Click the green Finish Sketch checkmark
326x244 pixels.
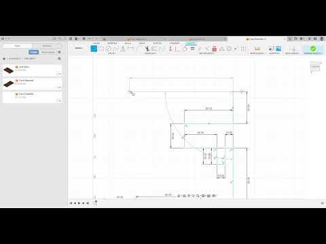pos(313,48)
